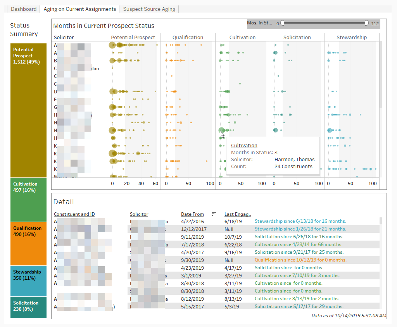This screenshot has width=397, height=327.
Task: Select the Aging on Current Assignments tab
Action: pyautogui.click(x=79, y=9)
